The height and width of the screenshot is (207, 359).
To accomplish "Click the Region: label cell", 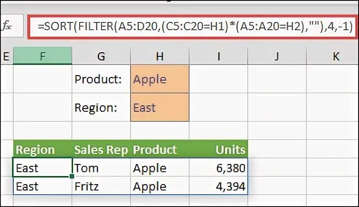I will coord(101,107).
